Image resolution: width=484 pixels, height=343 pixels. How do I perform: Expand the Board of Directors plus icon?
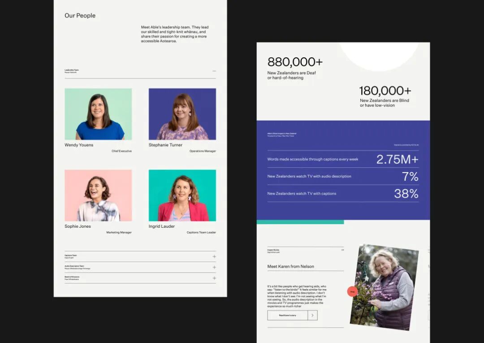214,278
